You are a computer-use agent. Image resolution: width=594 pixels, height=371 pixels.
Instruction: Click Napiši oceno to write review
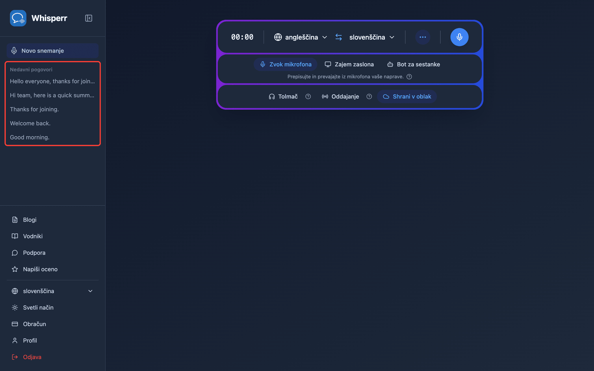pyautogui.click(x=52, y=269)
